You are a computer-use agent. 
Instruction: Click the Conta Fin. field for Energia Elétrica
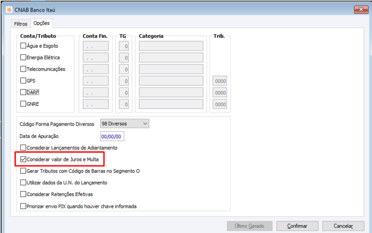click(x=96, y=57)
